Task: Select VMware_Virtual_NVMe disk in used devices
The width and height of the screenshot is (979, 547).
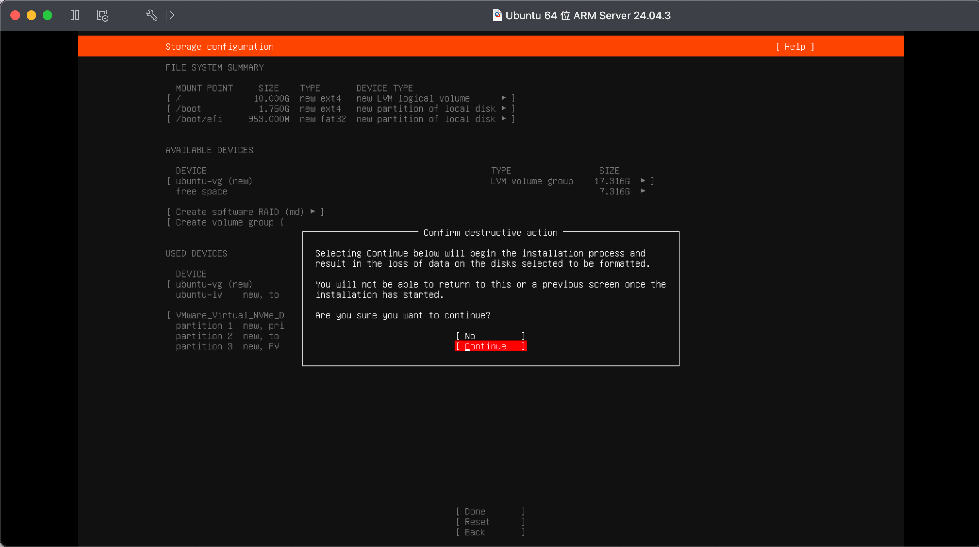Action: [x=229, y=315]
